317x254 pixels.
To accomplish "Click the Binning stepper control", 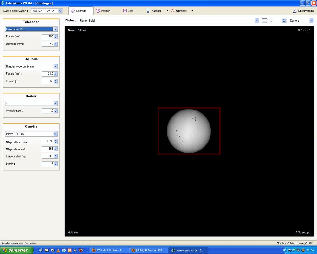I will point(55,164).
